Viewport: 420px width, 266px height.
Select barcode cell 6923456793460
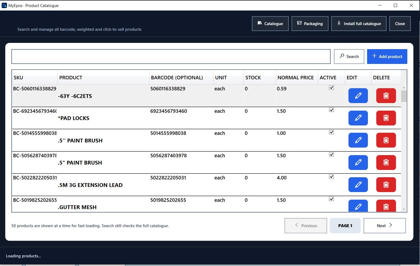coord(169,111)
